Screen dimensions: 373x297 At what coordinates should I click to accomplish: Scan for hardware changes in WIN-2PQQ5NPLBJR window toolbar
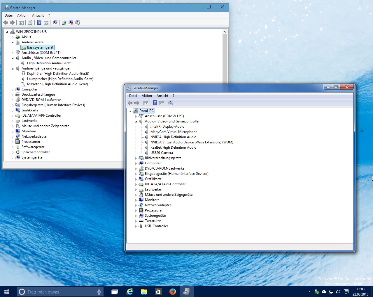(x=55, y=23)
